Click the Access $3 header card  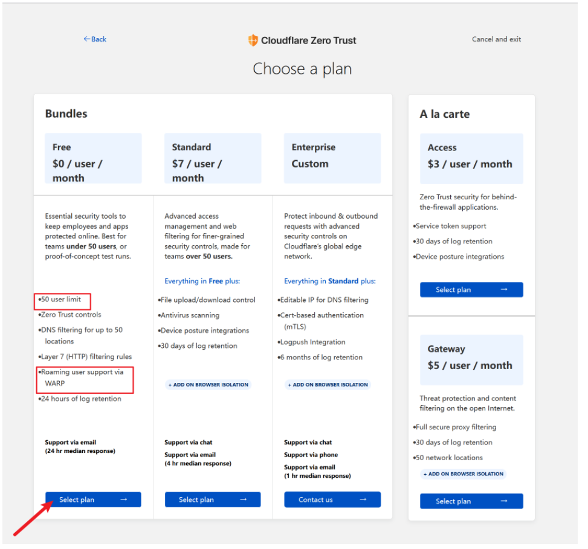pyautogui.click(x=471, y=159)
